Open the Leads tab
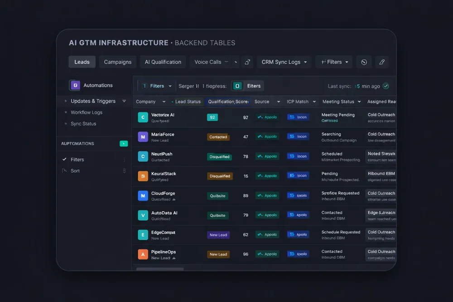 pos(82,62)
